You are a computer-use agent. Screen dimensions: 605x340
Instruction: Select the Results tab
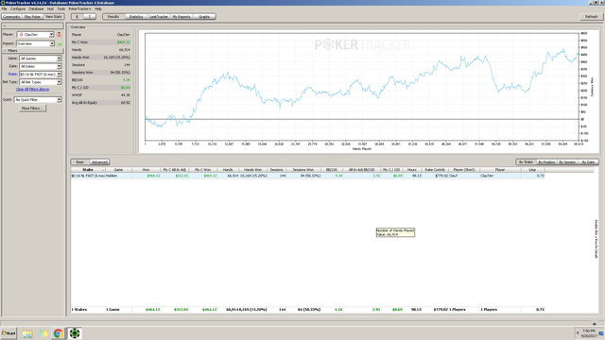click(113, 17)
